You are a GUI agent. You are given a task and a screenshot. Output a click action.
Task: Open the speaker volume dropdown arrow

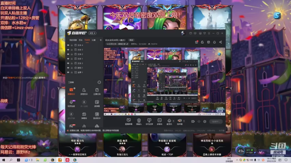tap(184, 121)
